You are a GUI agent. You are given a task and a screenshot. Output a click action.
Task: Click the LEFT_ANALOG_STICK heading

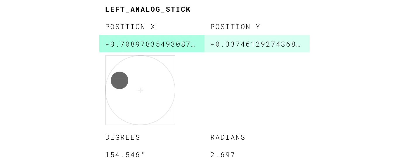[x=148, y=9]
